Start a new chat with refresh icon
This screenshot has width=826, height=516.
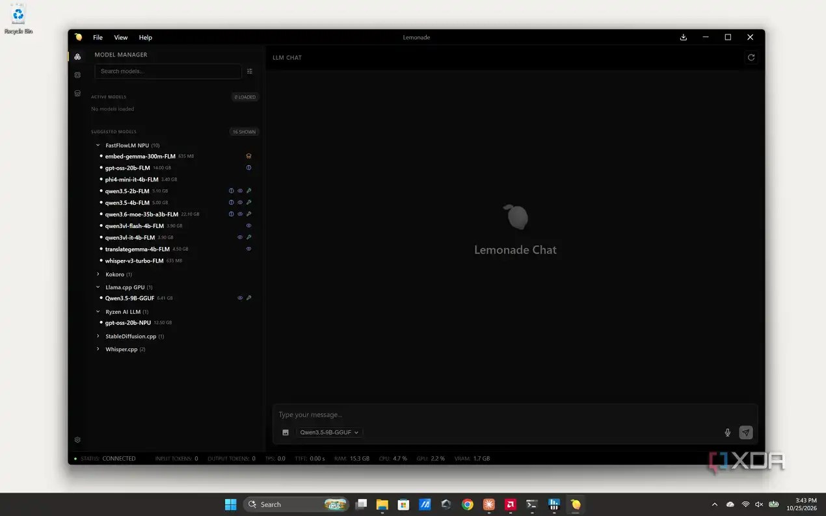click(x=751, y=58)
